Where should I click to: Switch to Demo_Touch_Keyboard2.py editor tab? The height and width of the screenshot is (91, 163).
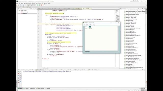(x=55, y=9)
